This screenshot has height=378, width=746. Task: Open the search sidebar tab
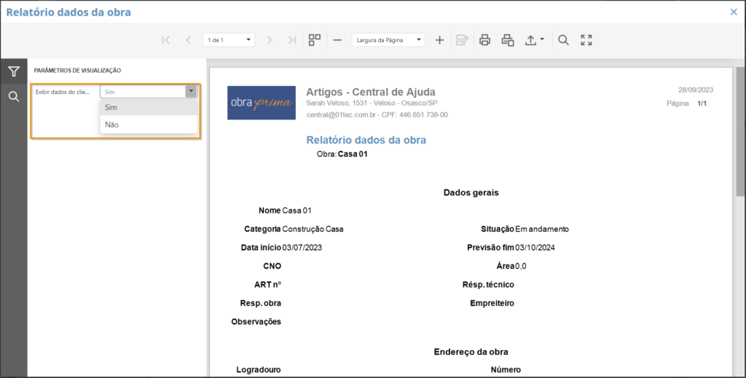[x=14, y=97]
